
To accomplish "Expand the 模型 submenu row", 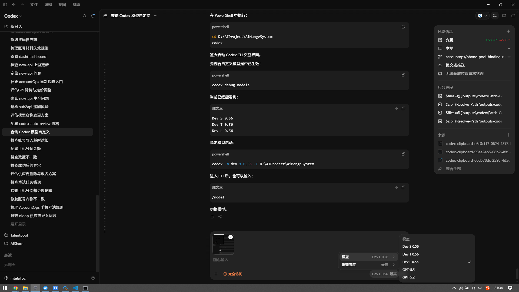I will click(x=368, y=257).
